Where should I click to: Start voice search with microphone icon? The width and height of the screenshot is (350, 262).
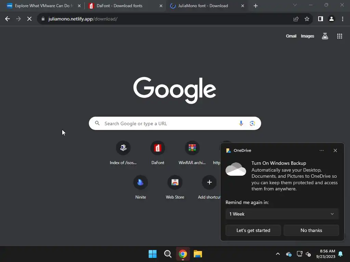(241, 123)
